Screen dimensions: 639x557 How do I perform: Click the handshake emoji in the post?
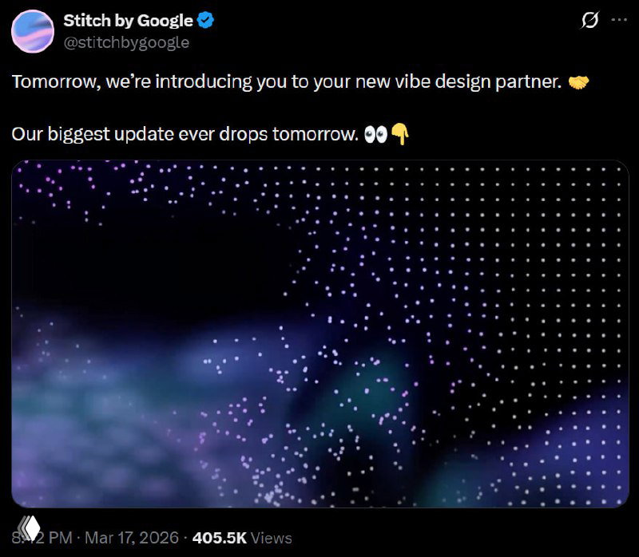(x=577, y=84)
